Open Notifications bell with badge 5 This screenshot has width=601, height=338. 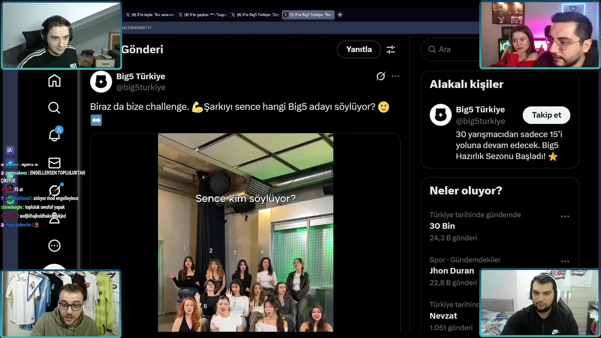pos(54,135)
